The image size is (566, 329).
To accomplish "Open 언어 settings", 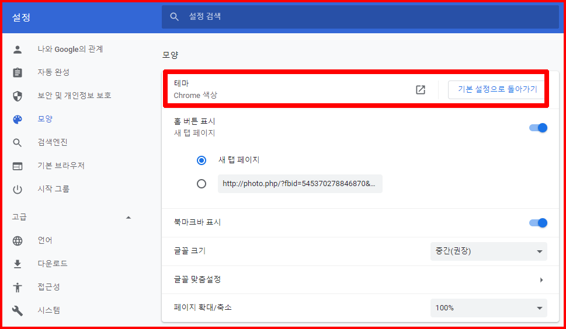I will [45, 240].
